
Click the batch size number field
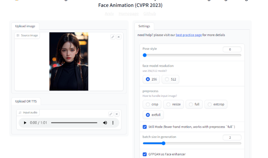(232, 137)
